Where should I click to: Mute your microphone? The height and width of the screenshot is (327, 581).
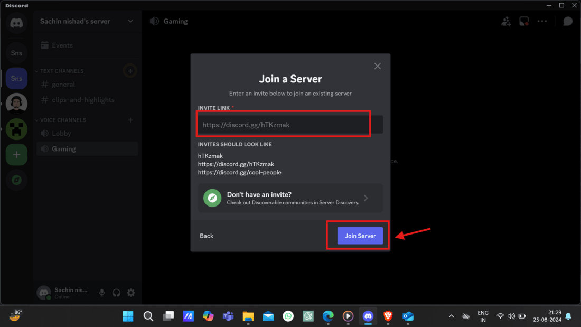(x=101, y=293)
